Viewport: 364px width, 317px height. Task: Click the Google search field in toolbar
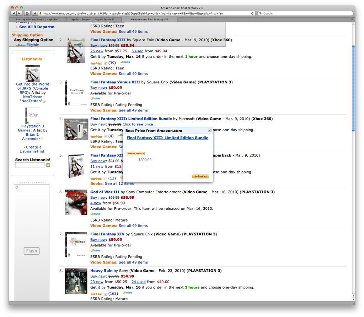point(305,13)
